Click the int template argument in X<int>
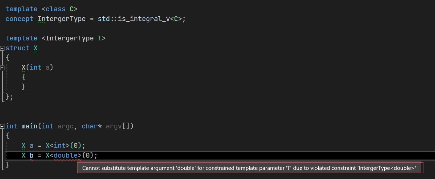Viewport: 435px width, 179px height. pyautogui.click(x=60, y=146)
